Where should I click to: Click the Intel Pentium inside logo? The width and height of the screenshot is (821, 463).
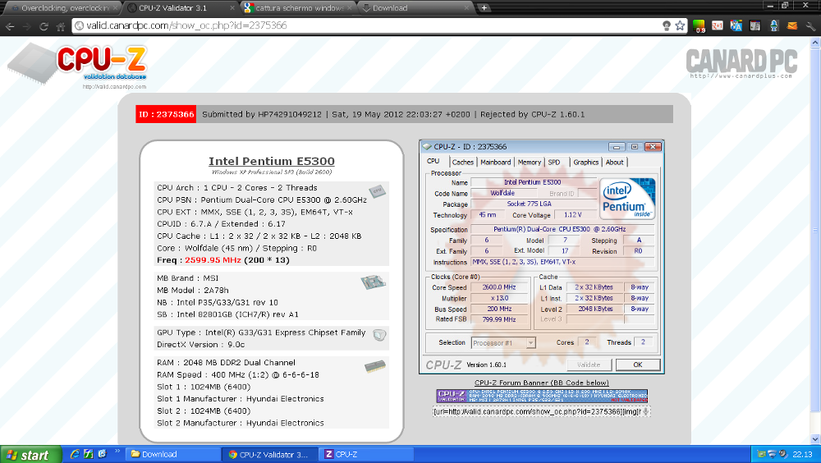pos(627,199)
